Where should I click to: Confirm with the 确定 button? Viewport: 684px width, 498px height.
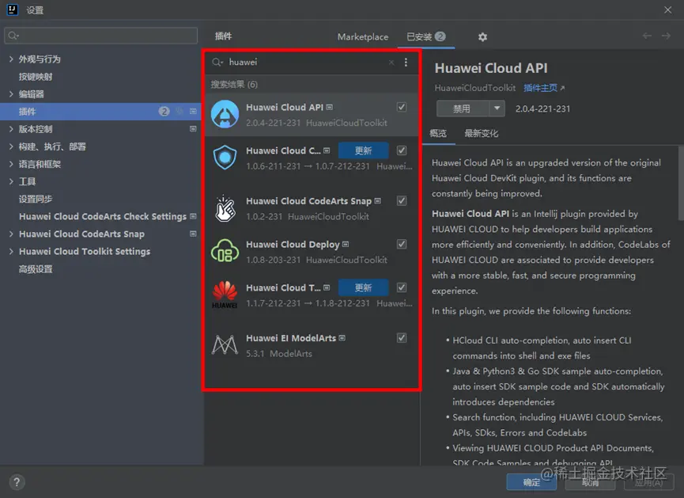(x=531, y=482)
